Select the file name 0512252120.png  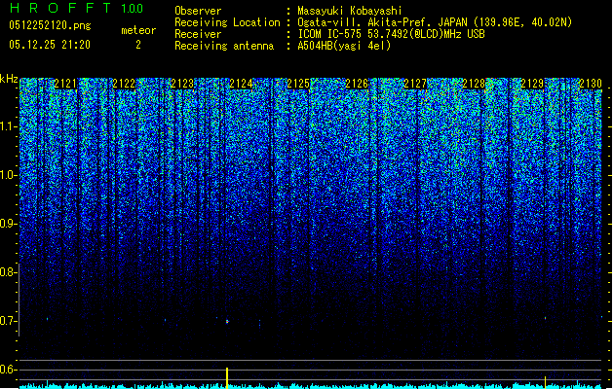pyautogui.click(x=50, y=25)
